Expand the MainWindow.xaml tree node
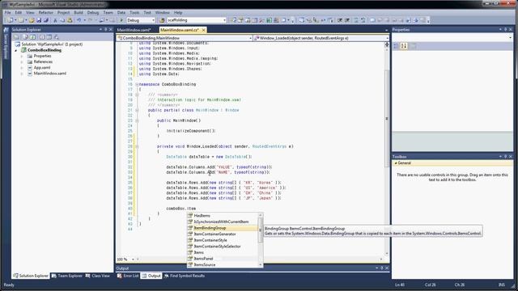518x291 pixels. point(22,74)
